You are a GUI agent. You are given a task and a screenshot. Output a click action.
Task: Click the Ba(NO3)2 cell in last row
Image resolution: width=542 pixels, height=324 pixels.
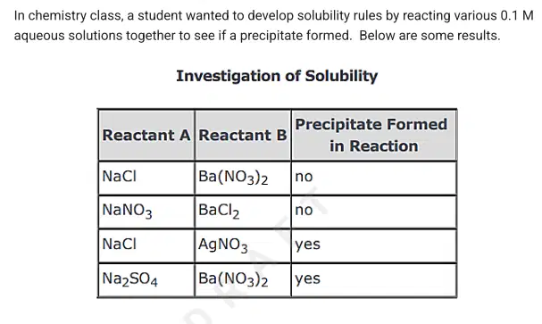[x=243, y=279]
